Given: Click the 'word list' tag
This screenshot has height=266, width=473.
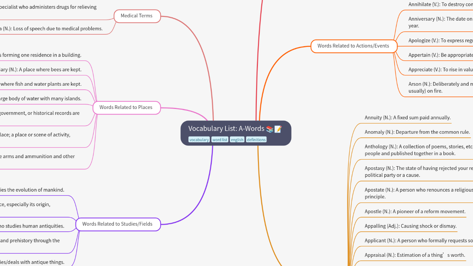Looking at the screenshot, I should [220, 140].
